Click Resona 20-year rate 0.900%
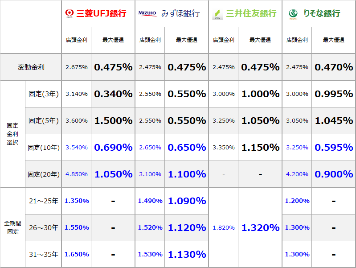 coord(334,174)
